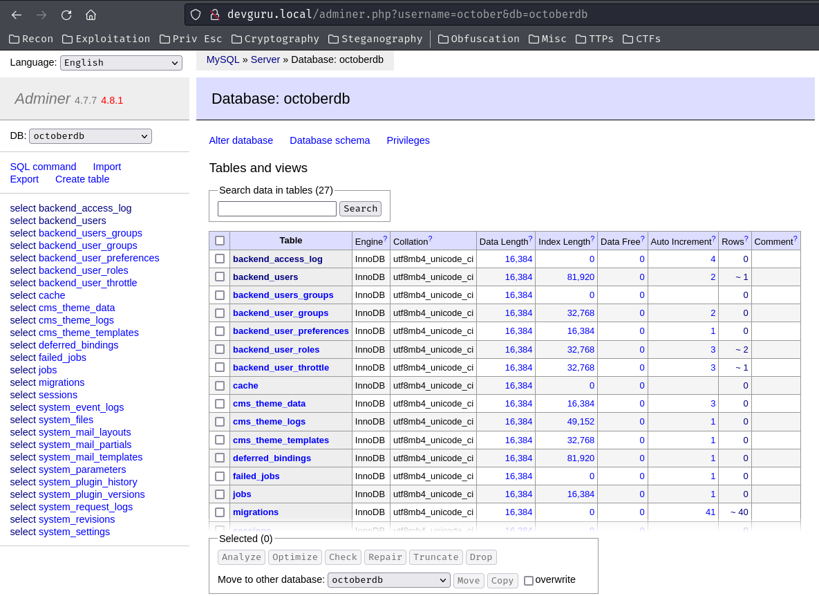819x596 pixels.
Task: Open the Steganography bookmarks folder
Action: coord(375,39)
